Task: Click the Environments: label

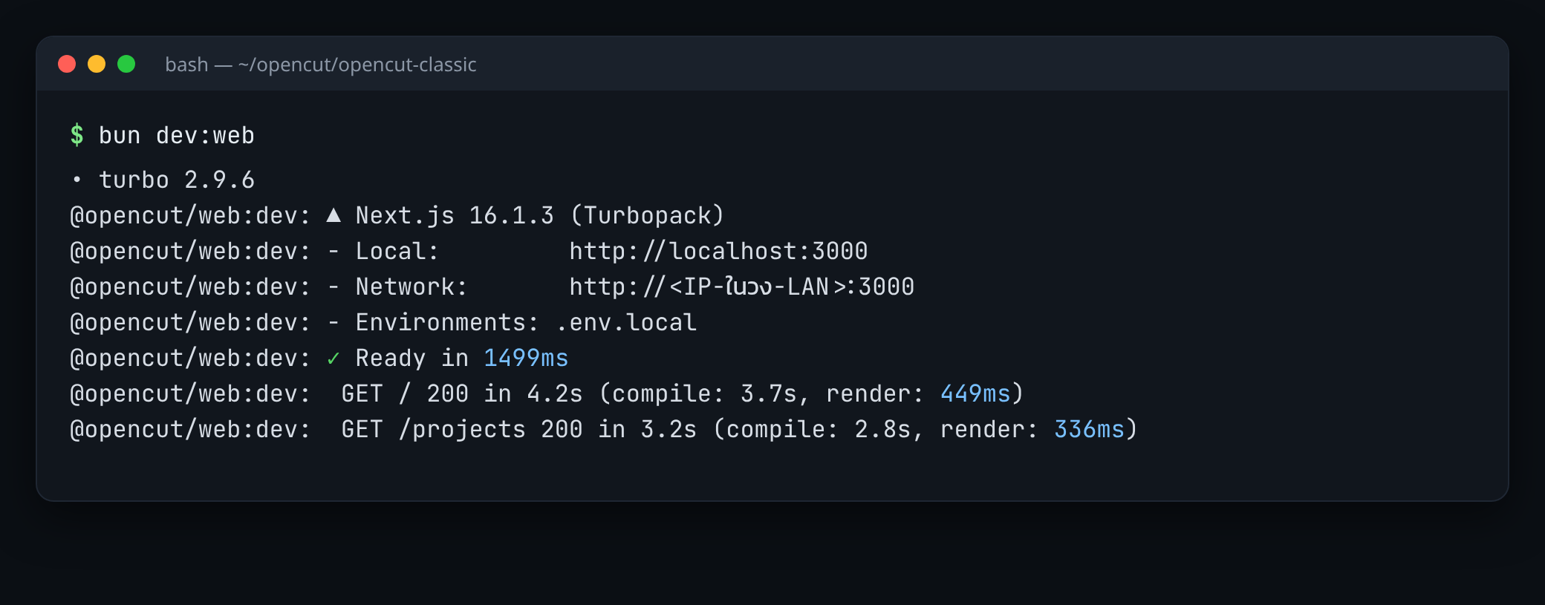Action: (447, 322)
